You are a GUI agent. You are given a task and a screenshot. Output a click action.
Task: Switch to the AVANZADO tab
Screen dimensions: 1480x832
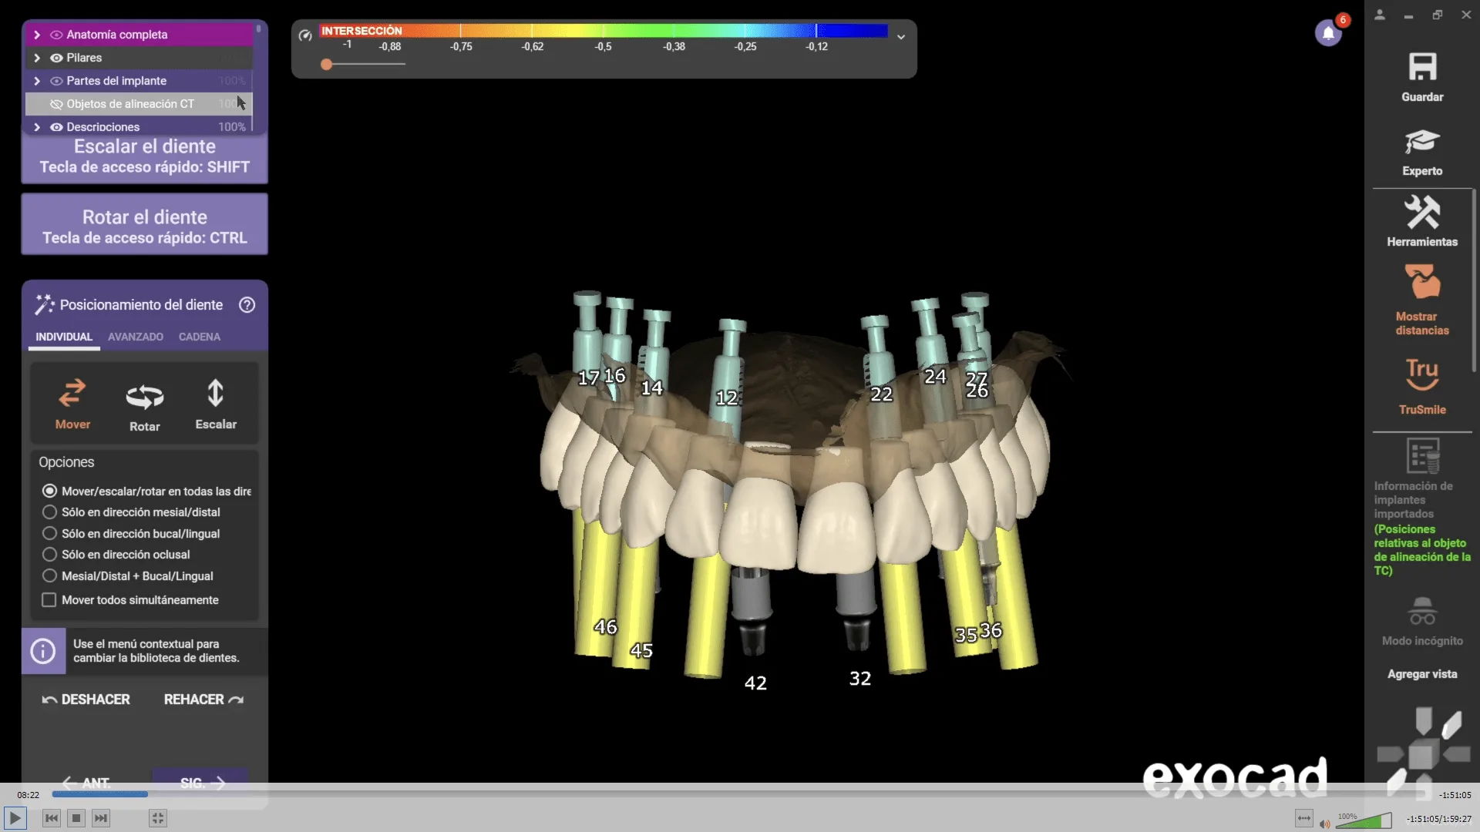136,337
